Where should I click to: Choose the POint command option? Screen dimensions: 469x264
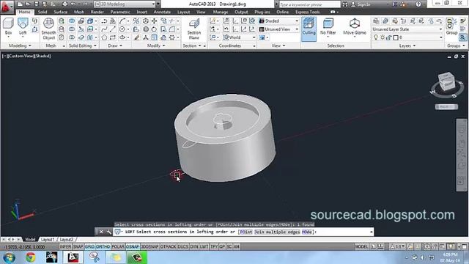[246, 232]
